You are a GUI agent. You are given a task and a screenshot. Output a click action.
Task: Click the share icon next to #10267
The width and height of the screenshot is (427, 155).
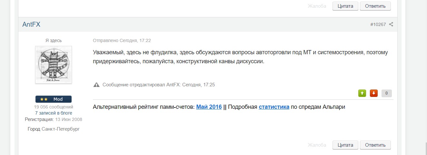pos(391,24)
